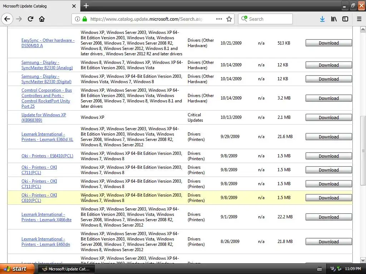Bookmark this page with the star icon

click(x=229, y=19)
